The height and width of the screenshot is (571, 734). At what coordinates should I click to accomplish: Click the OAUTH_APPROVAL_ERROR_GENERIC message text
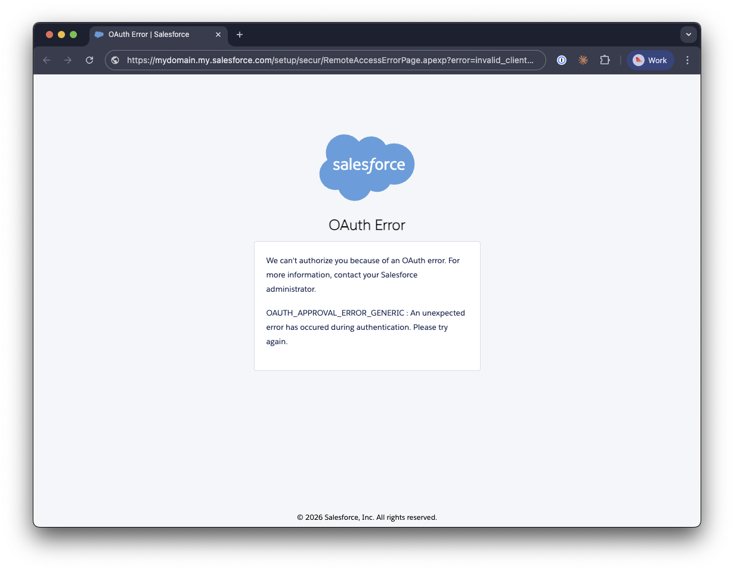366,327
